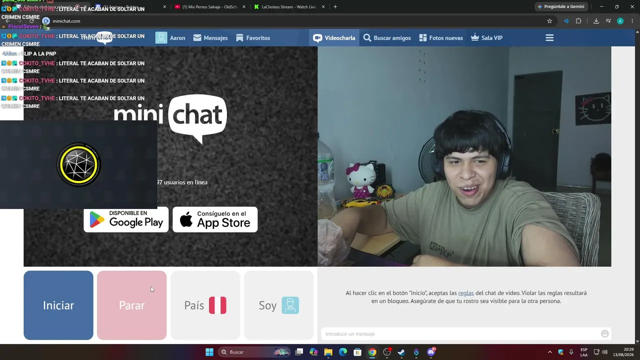This screenshot has height=360, width=640.
Task: Open Microsoft Store from the taskbar
Action: pyautogui.click(x=357, y=352)
